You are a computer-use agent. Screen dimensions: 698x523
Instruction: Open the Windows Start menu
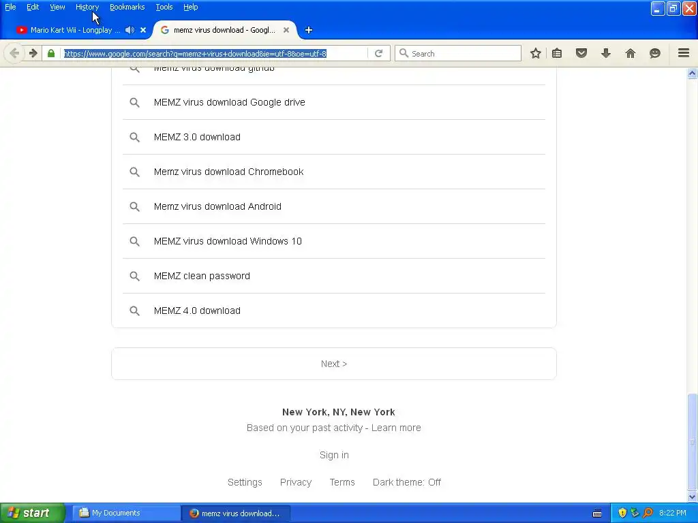[33, 513]
